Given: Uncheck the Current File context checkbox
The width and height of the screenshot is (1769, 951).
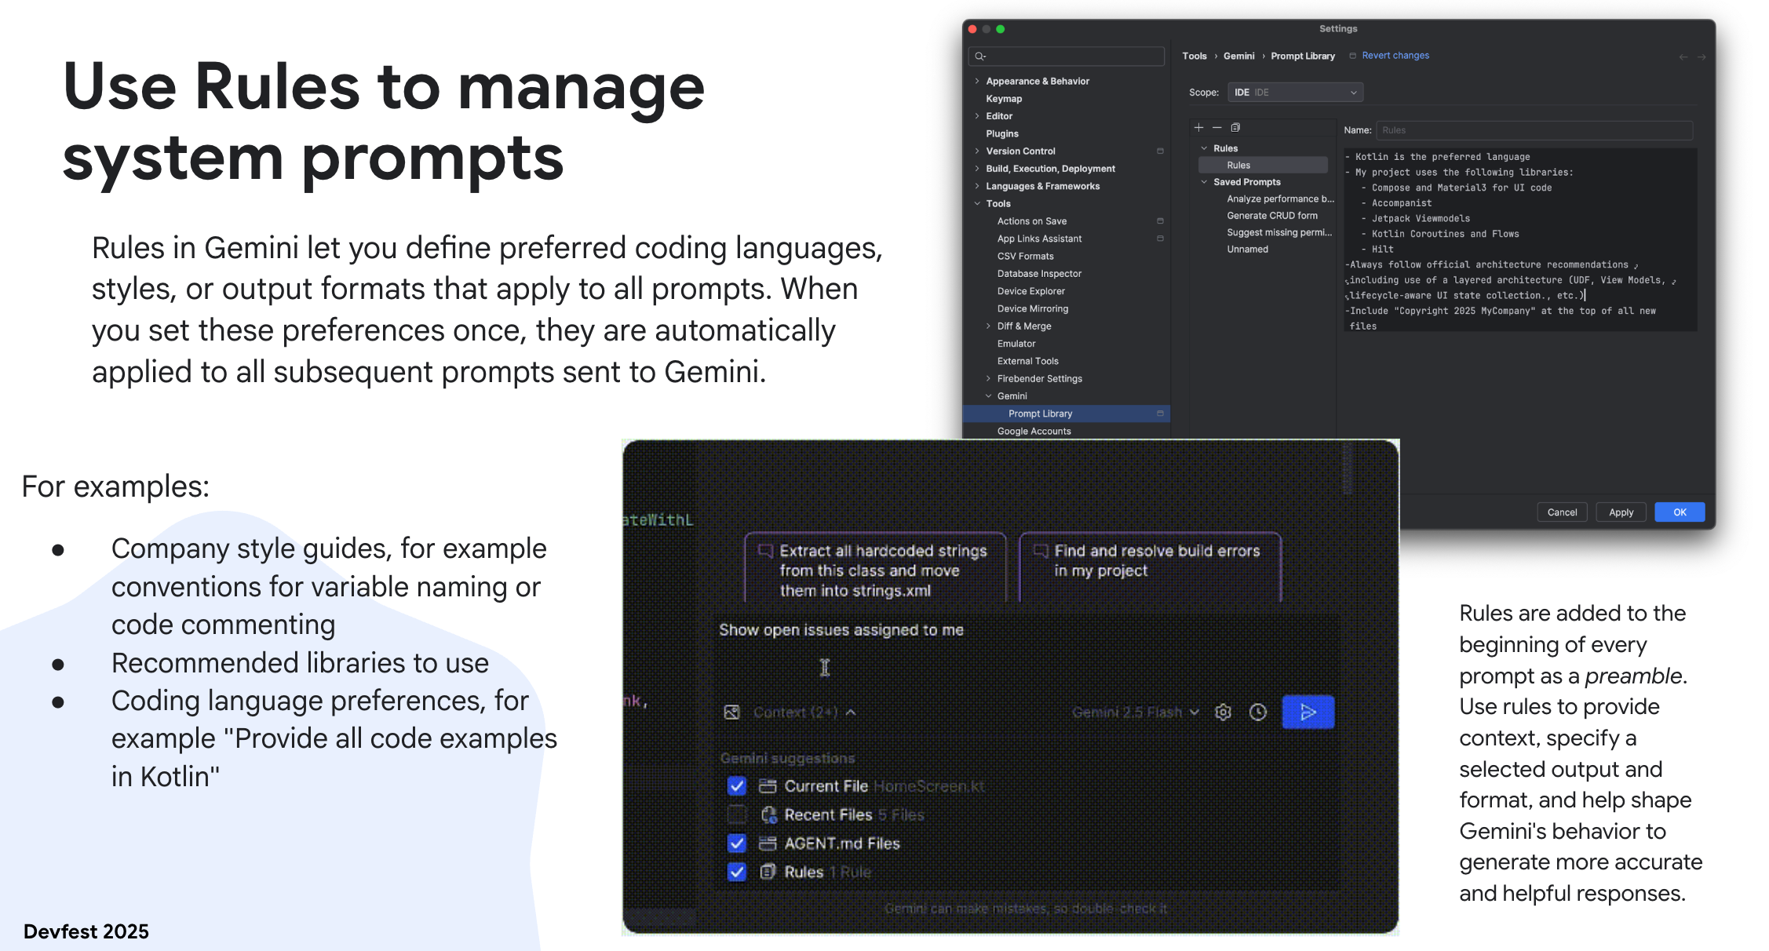Looking at the screenshot, I should point(736,785).
